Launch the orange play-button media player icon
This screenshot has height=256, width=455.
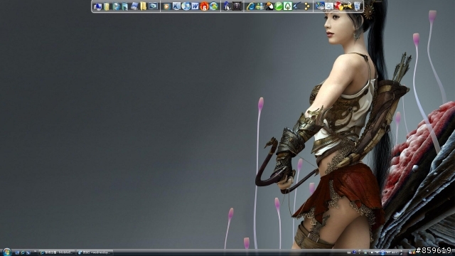click(166, 6)
